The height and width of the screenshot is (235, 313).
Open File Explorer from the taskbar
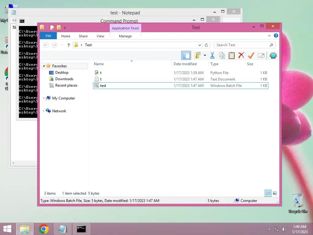[25, 229]
